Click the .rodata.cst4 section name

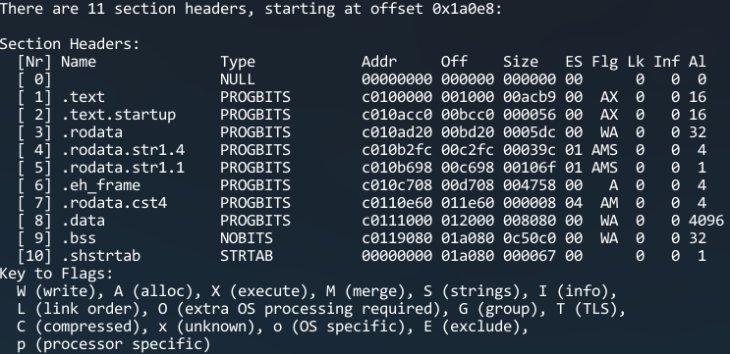[x=114, y=203]
